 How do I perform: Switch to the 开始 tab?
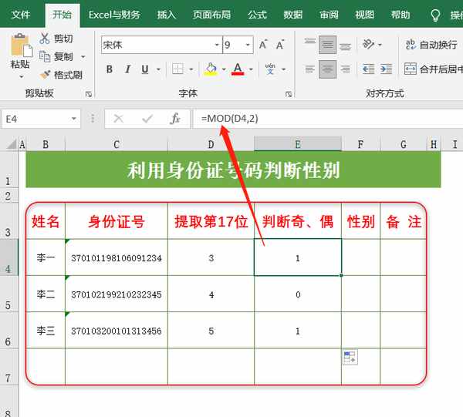(x=62, y=15)
